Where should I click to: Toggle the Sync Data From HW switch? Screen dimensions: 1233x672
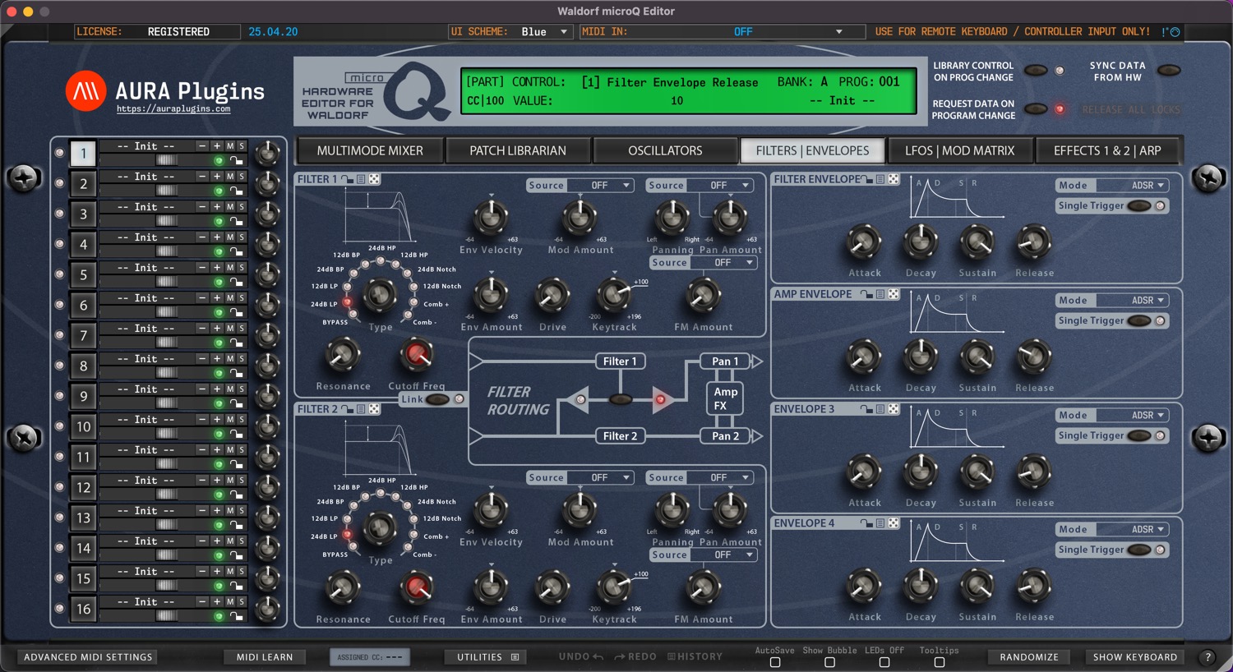click(x=1168, y=71)
